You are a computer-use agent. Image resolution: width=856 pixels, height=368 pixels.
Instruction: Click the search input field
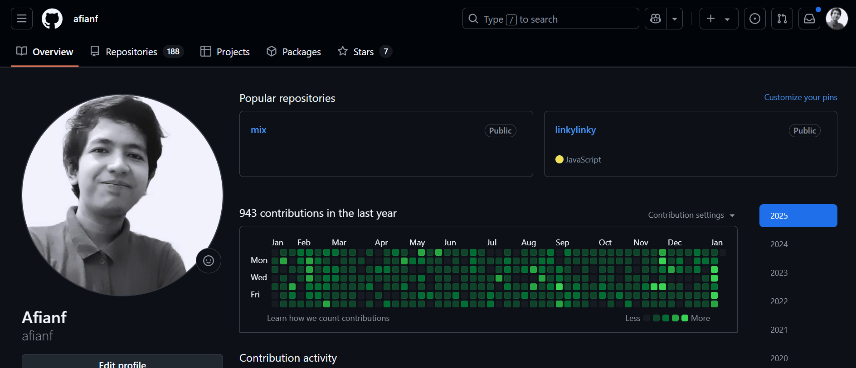pyautogui.click(x=550, y=19)
